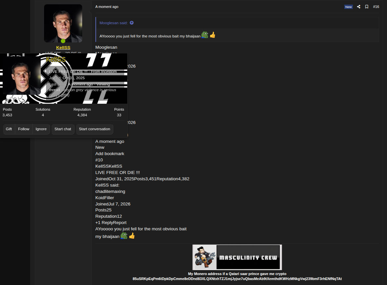The width and height of the screenshot is (387, 285).
Task: Ignore the user KellSS
Action: [41, 129]
